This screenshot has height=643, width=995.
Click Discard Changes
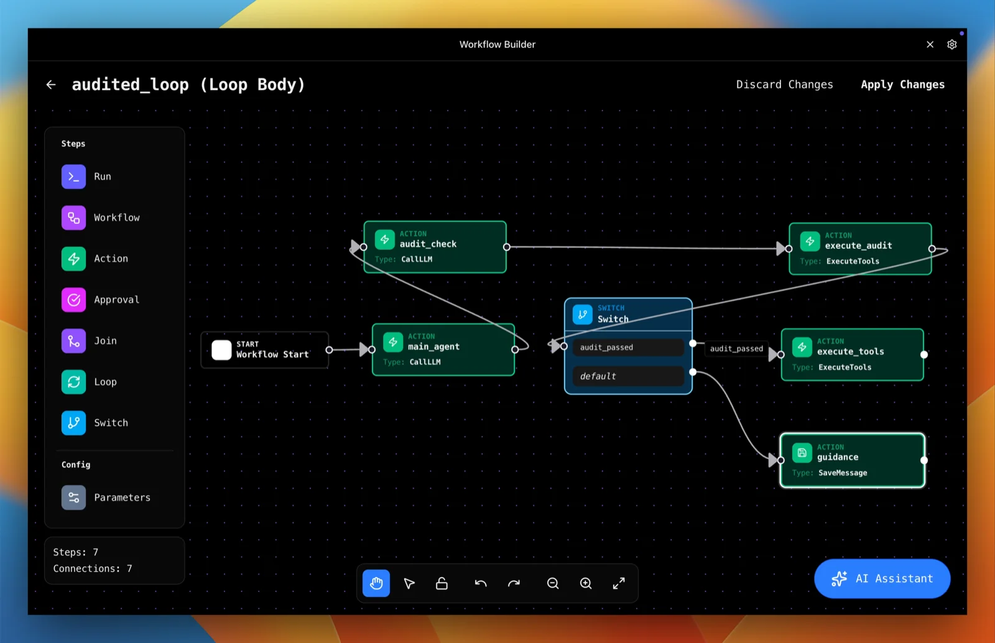[x=785, y=85]
